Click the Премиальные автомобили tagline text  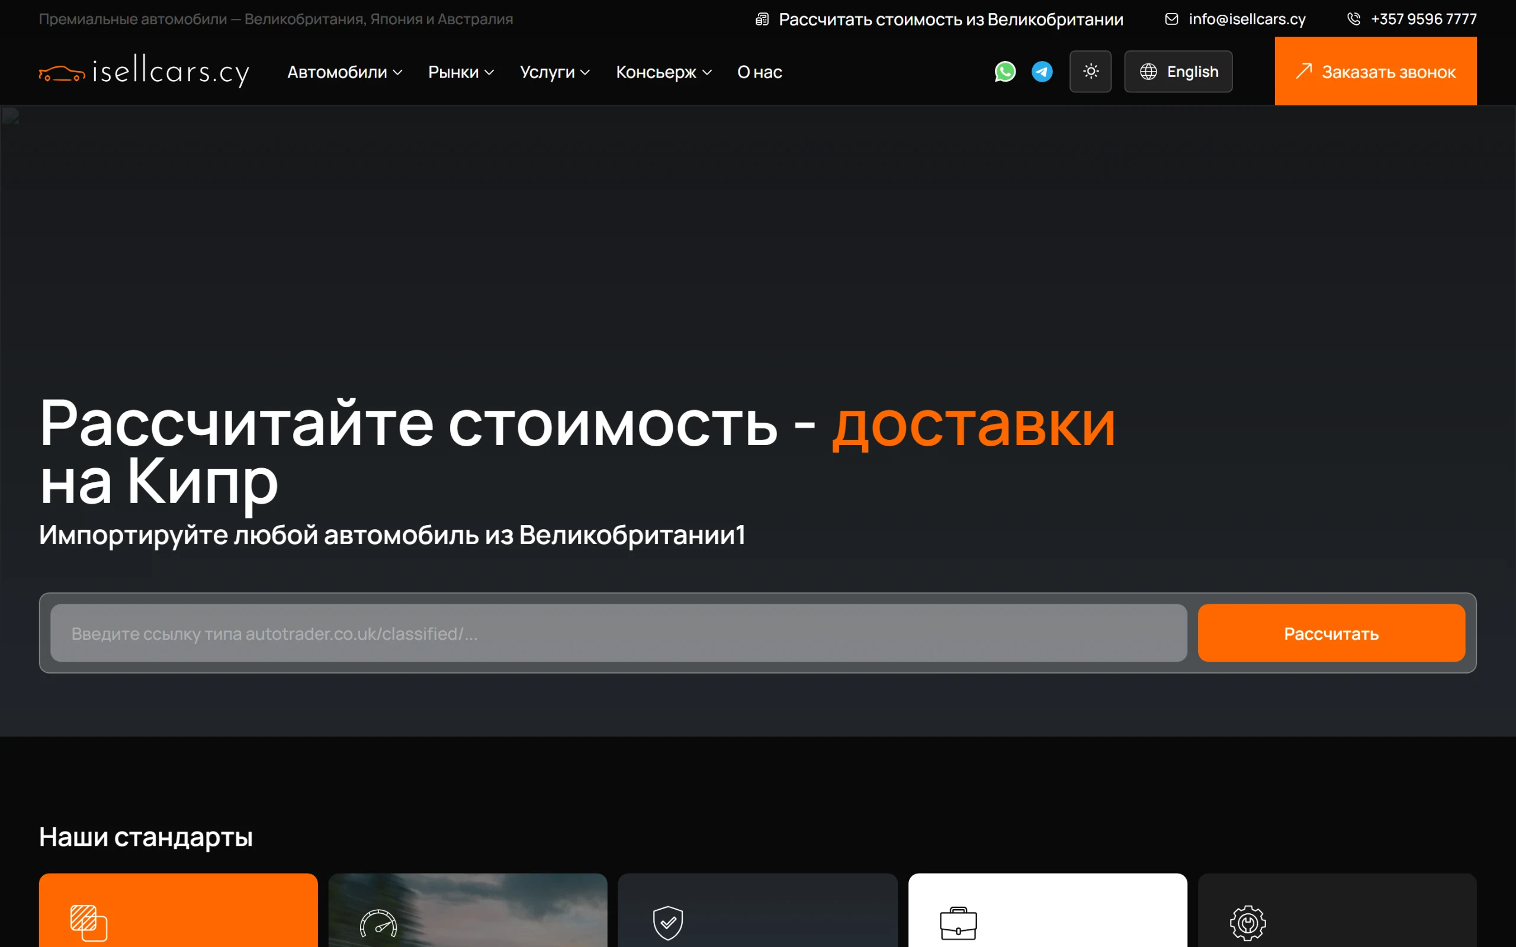click(275, 20)
